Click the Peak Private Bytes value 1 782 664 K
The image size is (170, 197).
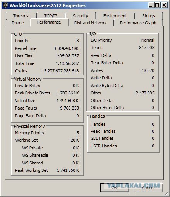coord(68,93)
